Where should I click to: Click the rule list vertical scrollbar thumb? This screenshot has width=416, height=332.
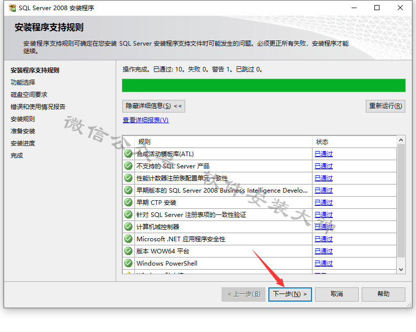tap(401, 201)
